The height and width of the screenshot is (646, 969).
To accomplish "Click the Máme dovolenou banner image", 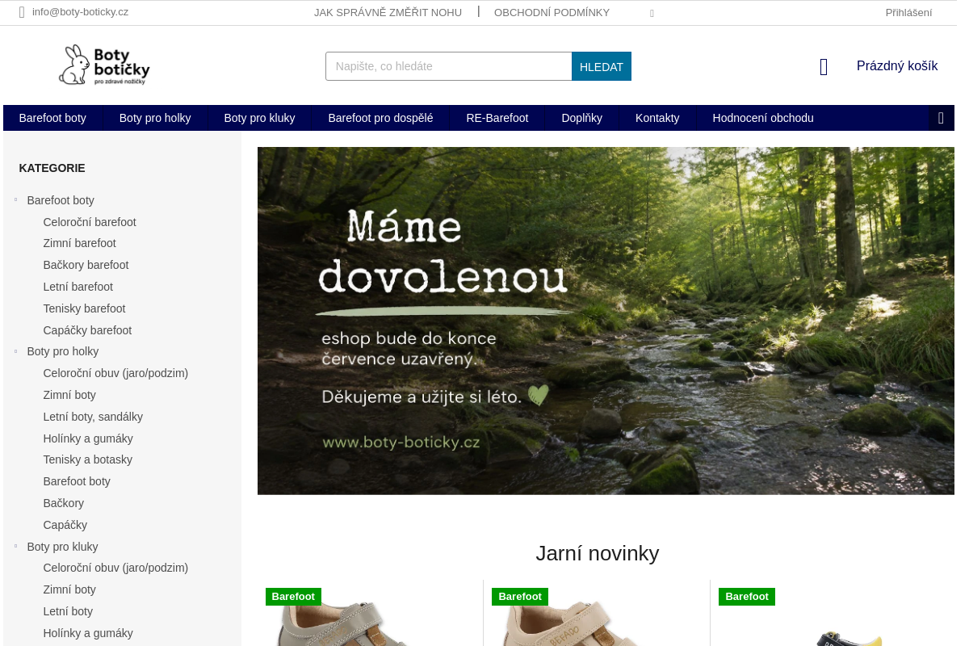I will [x=606, y=321].
